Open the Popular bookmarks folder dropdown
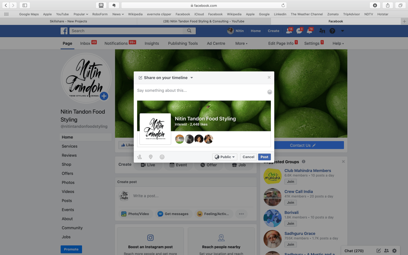This screenshot has width=408, height=255. point(81,14)
